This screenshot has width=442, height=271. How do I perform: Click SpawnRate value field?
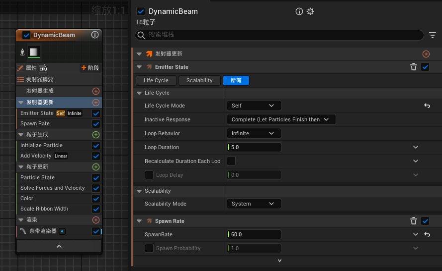pos(254,234)
